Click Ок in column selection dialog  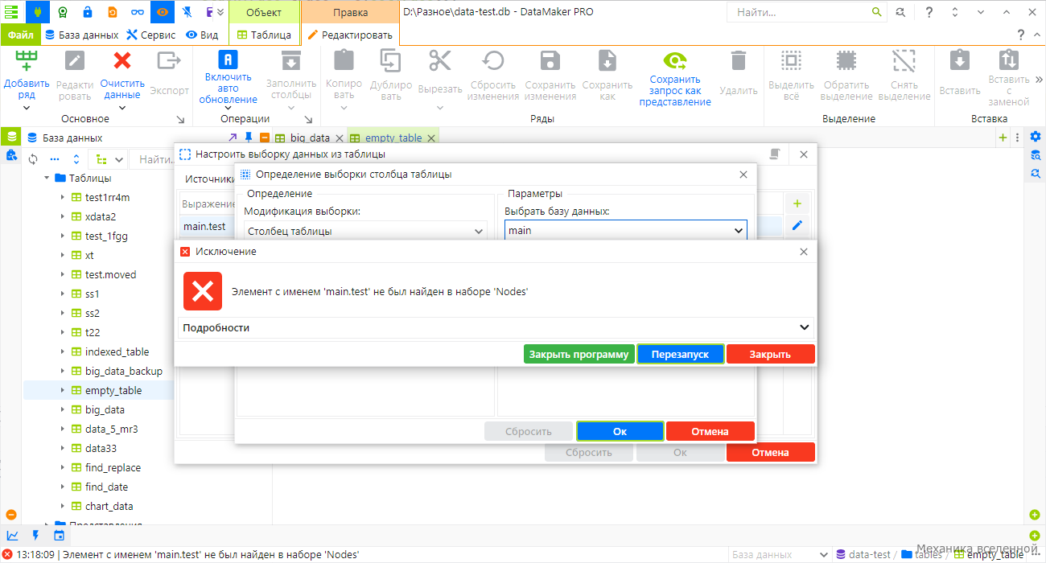tap(620, 431)
